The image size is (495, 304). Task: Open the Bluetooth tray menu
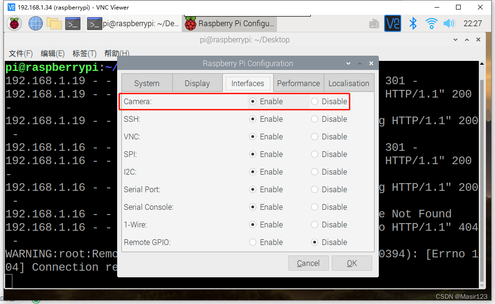click(x=413, y=23)
